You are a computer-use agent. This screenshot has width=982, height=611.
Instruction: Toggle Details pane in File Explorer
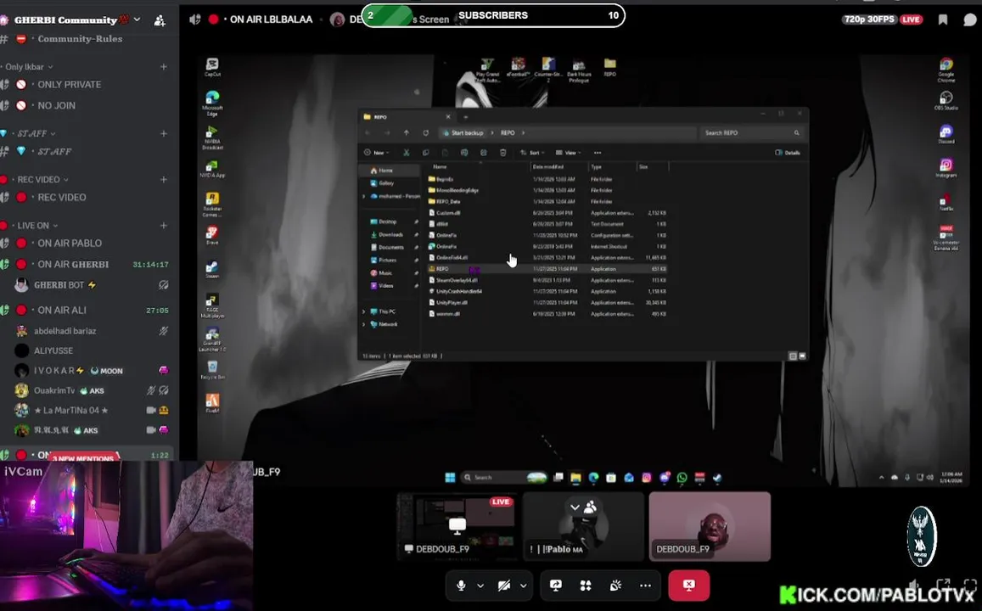pos(788,153)
